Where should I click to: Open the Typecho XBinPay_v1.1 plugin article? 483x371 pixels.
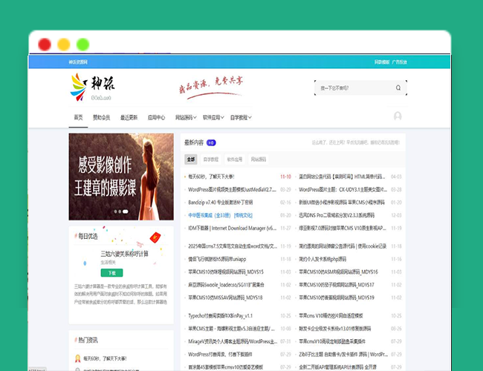(220, 315)
